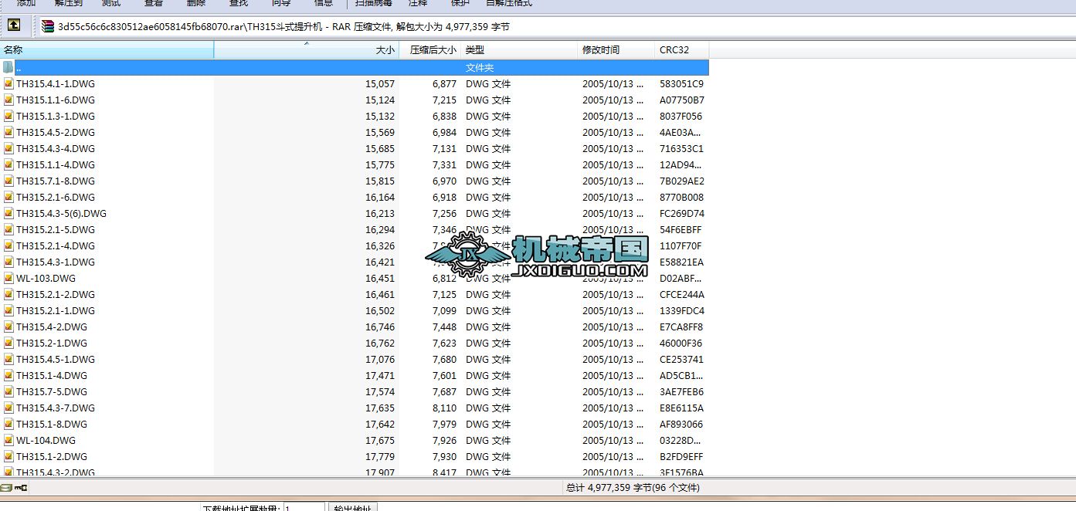The width and height of the screenshot is (1076, 511).
Task: Click the Test (测试) archive toolbar icon
Action: click(110, 3)
